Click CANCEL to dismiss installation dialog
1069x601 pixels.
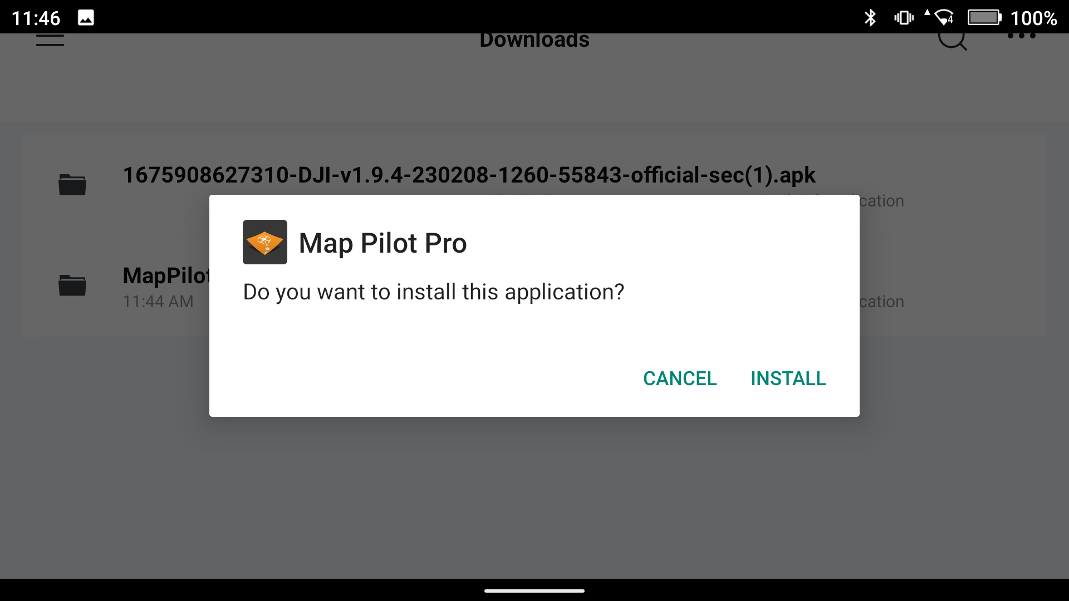click(x=679, y=378)
